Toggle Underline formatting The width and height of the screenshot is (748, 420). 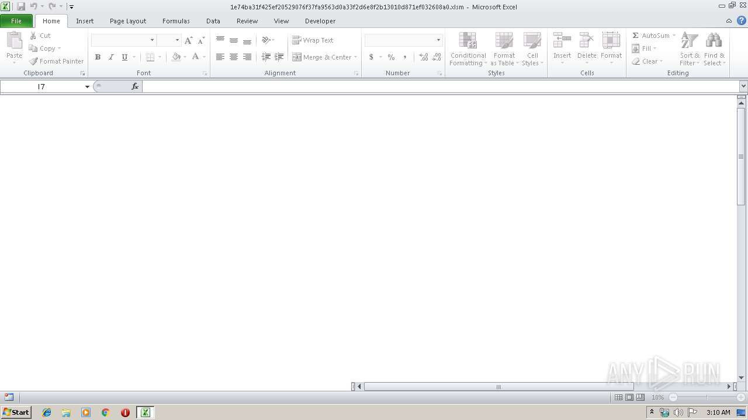tap(124, 57)
